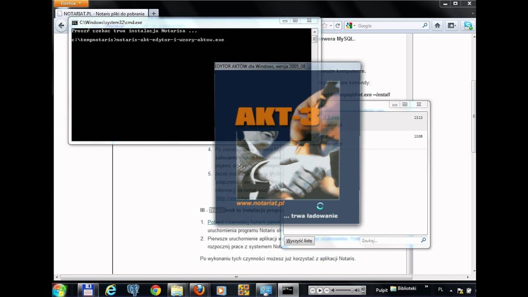The width and height of the screenshot is (528, 297).
Task: Open the Action Center flag tray icon
Action: click(461, 290)
